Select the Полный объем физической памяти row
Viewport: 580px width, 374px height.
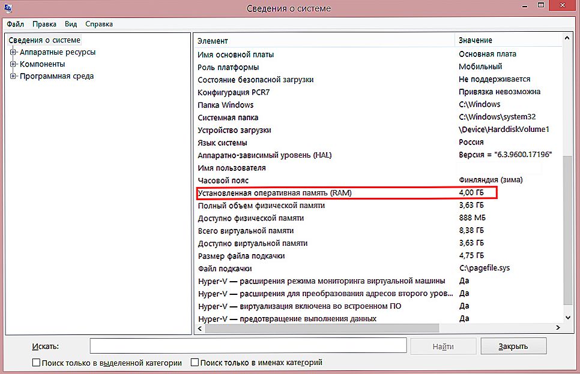point(378,205)
